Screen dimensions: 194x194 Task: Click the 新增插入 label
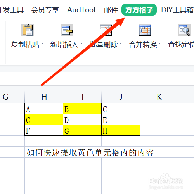[x=64, y=45]
